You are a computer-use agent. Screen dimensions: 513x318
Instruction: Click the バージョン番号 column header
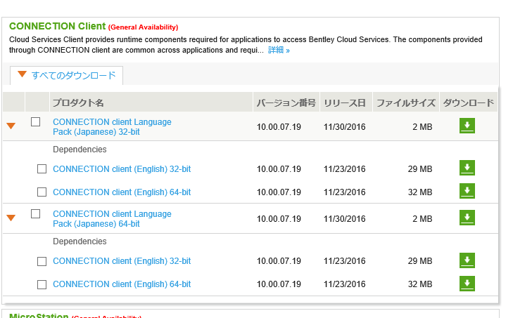coord(286,103)
